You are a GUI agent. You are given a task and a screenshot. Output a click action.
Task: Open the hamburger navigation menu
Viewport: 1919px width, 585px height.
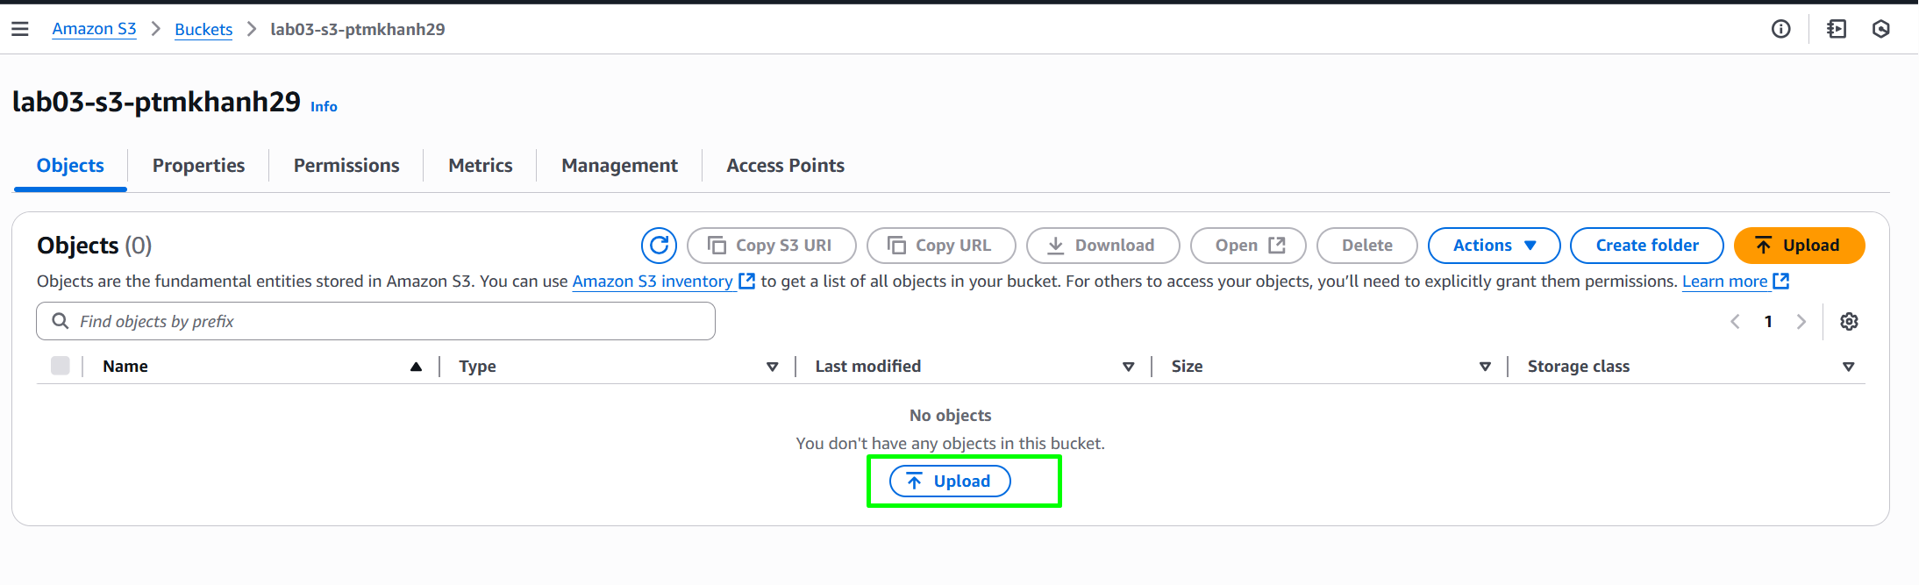pos(20,29)
